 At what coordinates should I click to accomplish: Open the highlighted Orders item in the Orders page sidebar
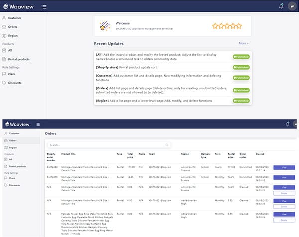tap(21, 140)
